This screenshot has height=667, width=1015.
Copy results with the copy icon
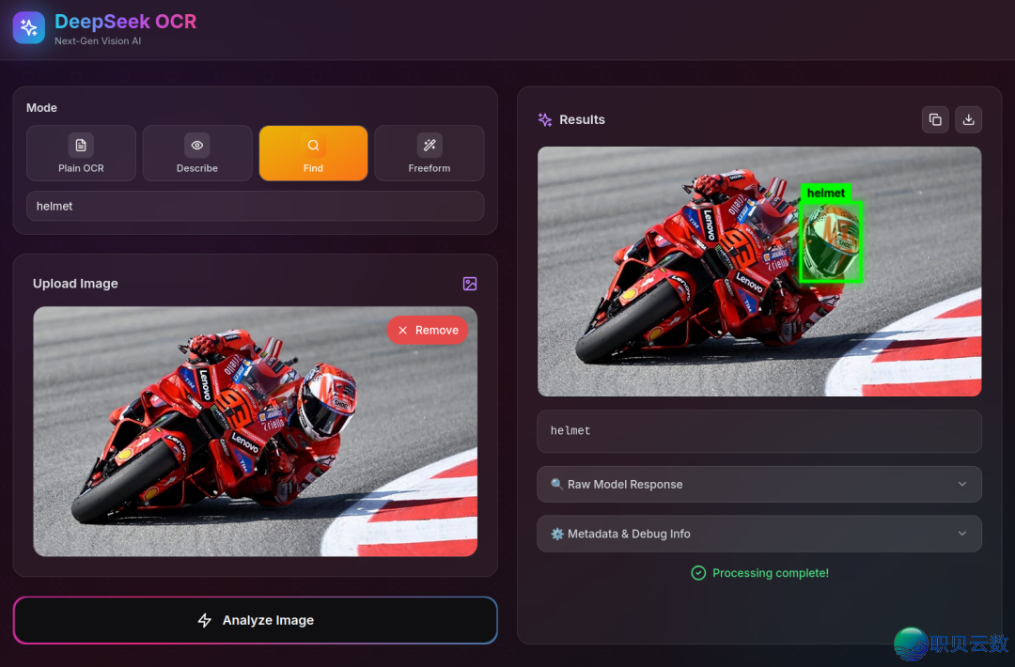[935, 119]
